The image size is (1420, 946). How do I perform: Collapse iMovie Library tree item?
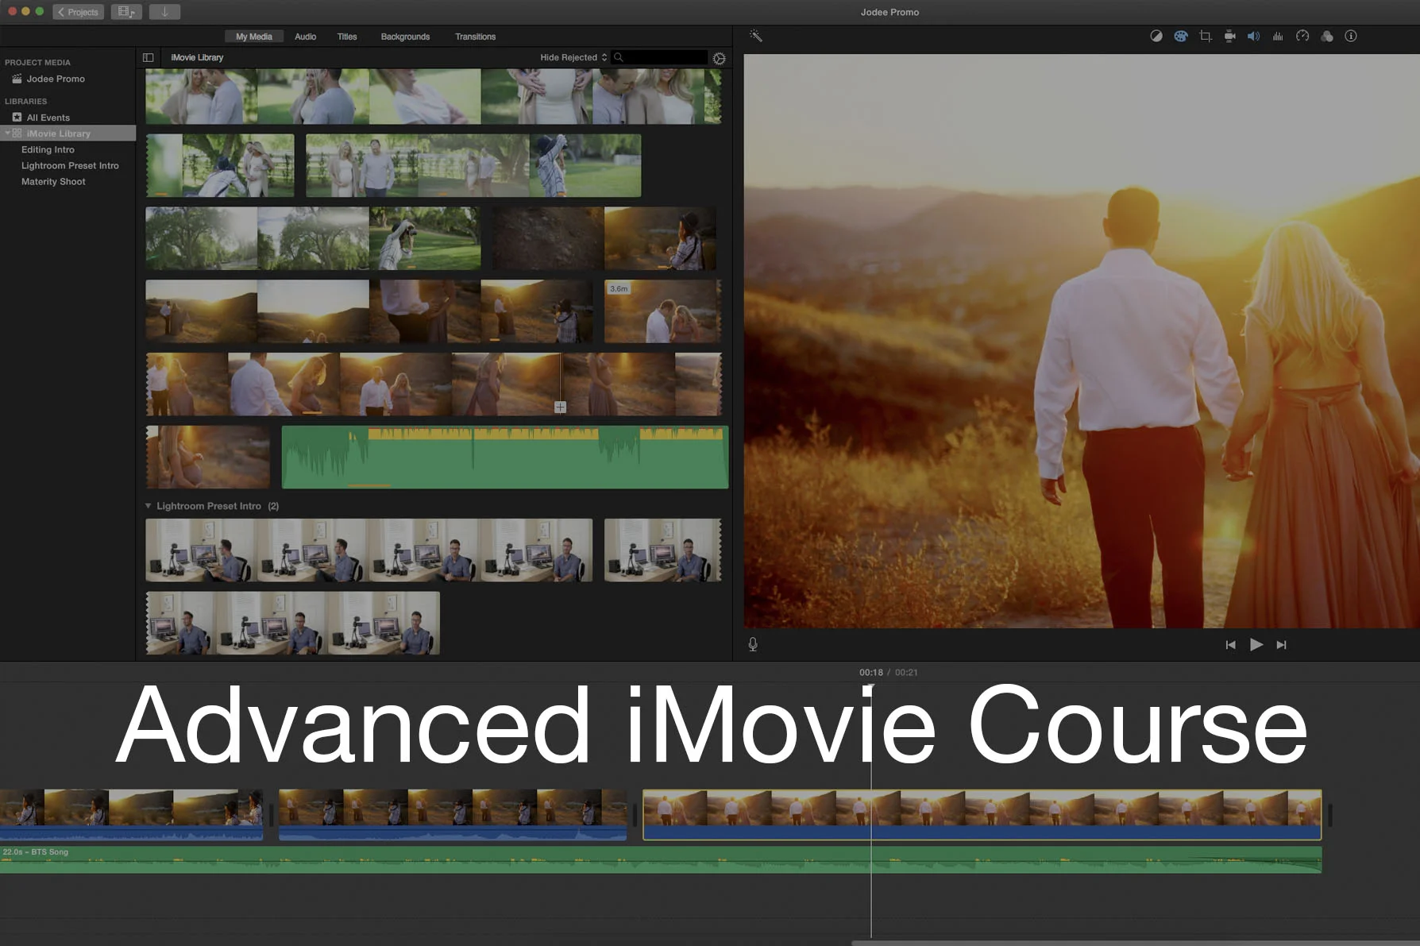coord(8,133)
